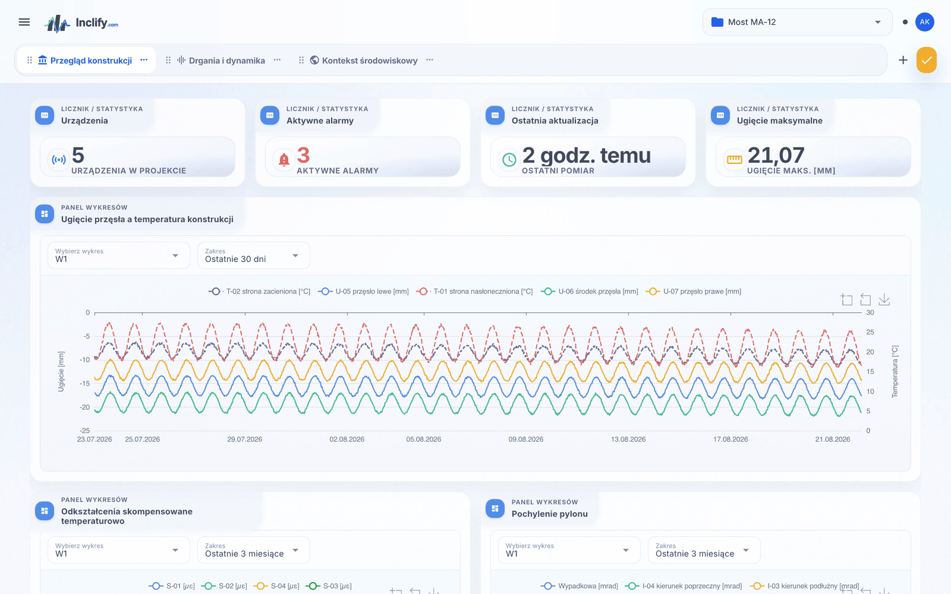This screenshot has width=951, height=594.
Task: Click the Aktywne alarmy widget icon
Action: point(270,115)
